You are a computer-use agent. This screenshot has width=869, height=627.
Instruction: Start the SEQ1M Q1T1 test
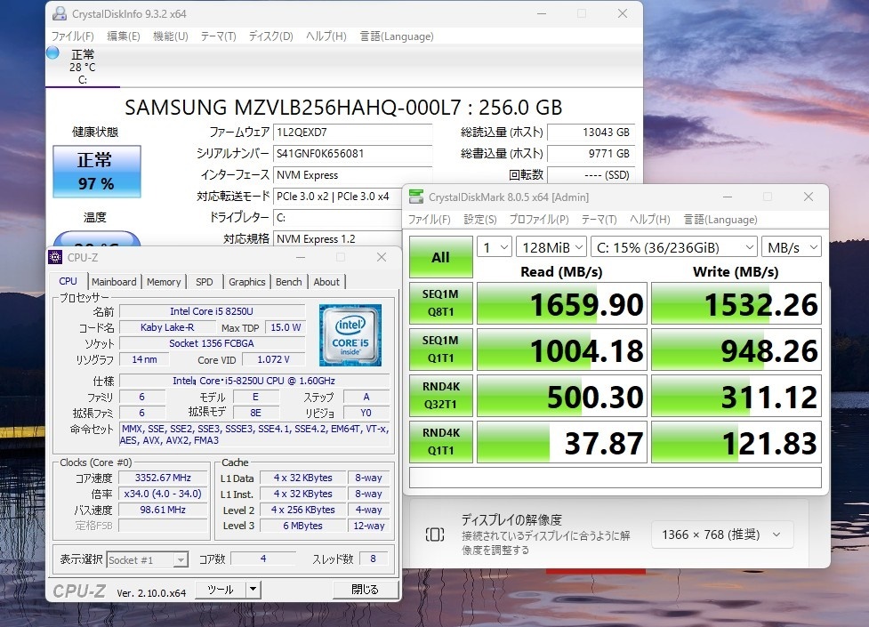click(440, 350)
